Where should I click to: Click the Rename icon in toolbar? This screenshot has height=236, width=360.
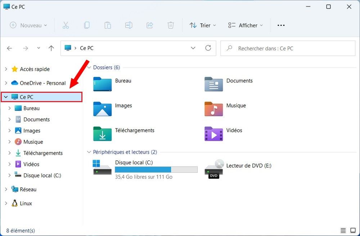pyautogui.click(x=129, y=25)
